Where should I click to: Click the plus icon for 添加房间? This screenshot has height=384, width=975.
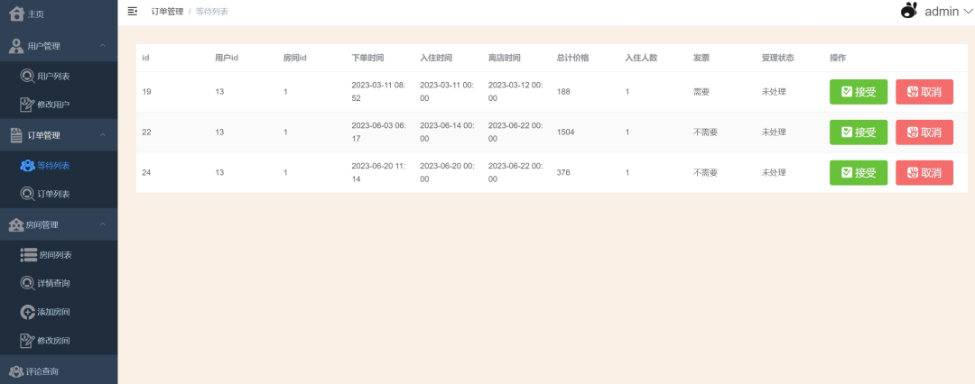(x=27, y=312)
